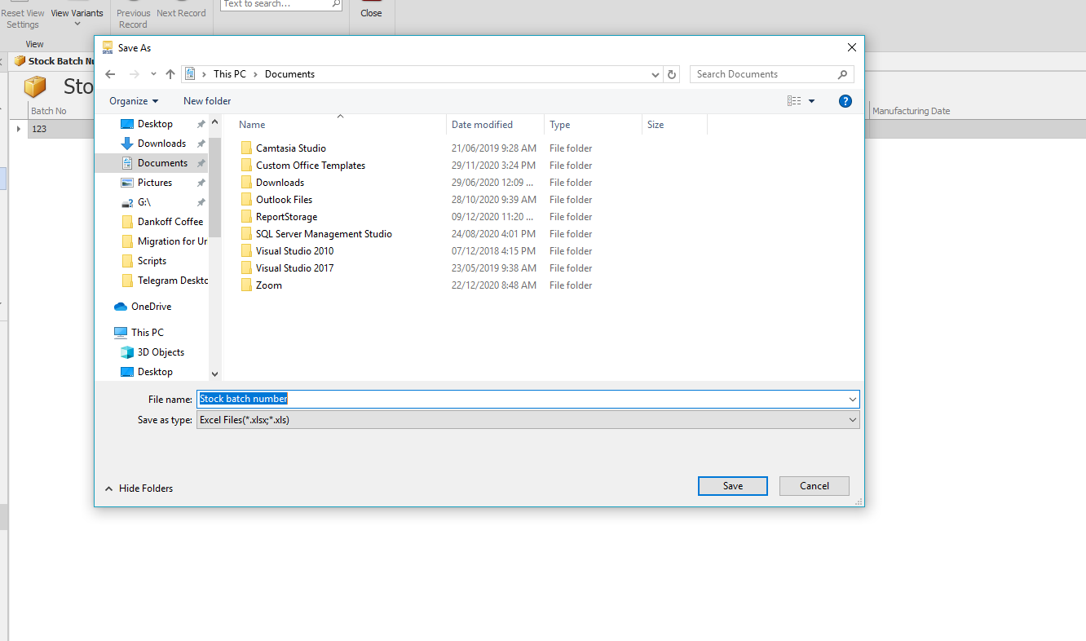The image size is (1086, 641).
Task: Go to Previous Record in background ribbon
Action: pos(133,19)
